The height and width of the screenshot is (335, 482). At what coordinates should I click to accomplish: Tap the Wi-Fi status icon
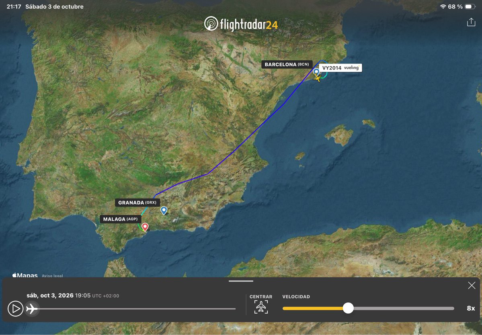443,6
